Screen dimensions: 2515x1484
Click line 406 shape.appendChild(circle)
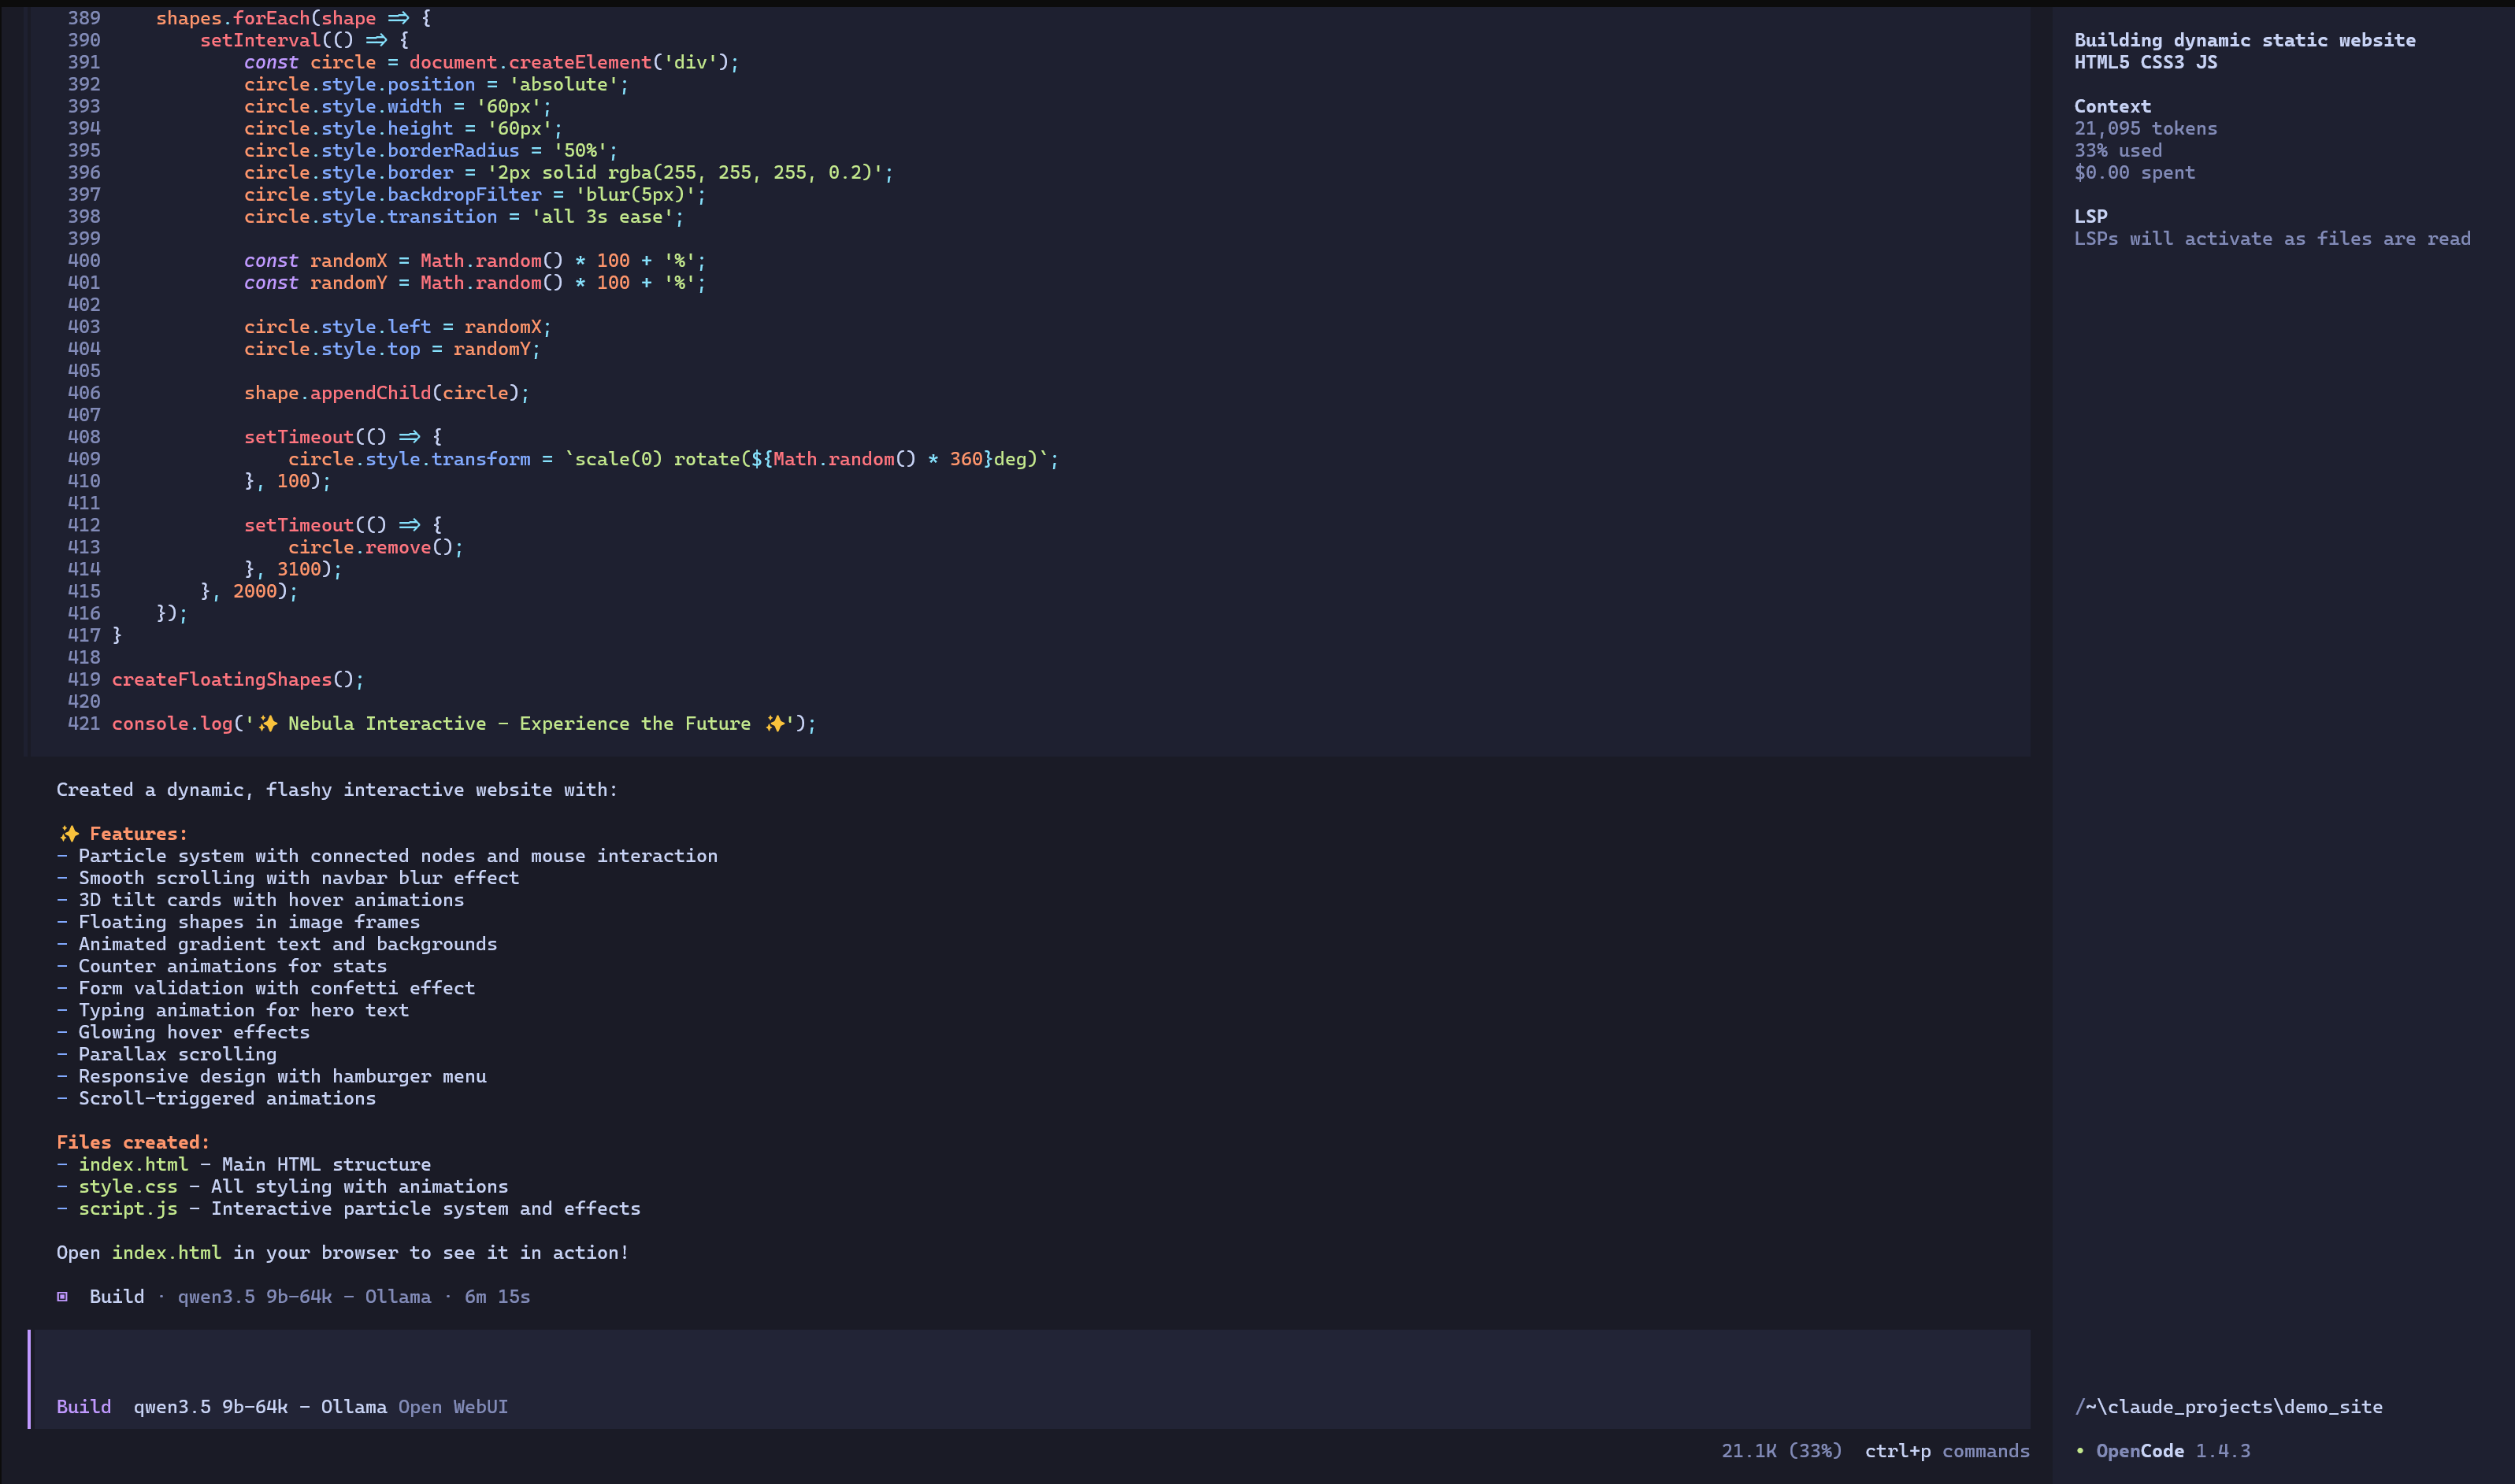388,393
